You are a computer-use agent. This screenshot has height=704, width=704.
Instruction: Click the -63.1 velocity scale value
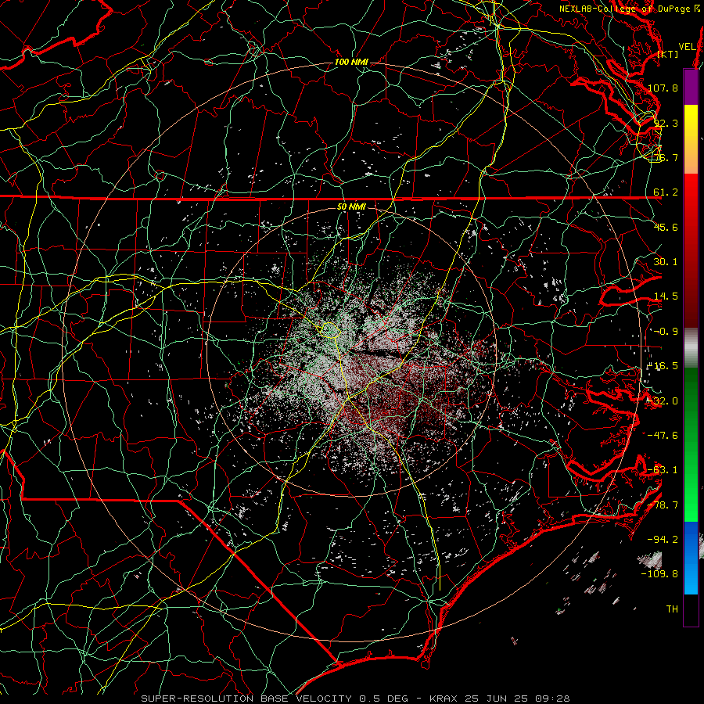(x=663, y=470)
